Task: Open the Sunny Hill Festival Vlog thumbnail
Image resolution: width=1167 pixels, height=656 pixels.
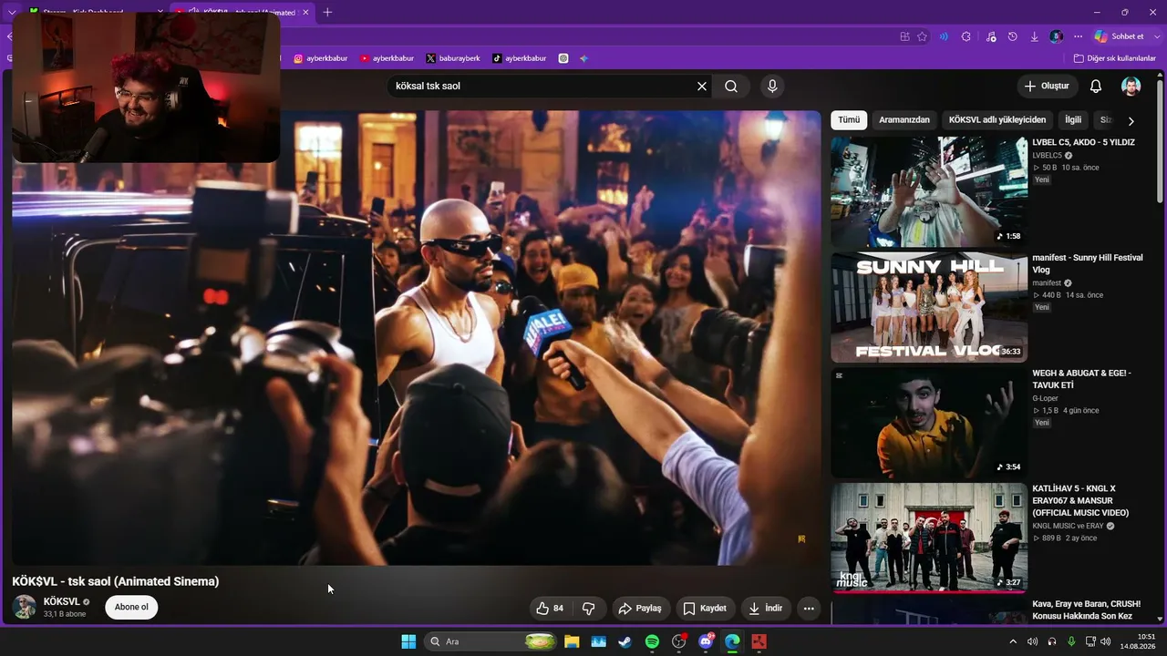Action: point(929,308)
